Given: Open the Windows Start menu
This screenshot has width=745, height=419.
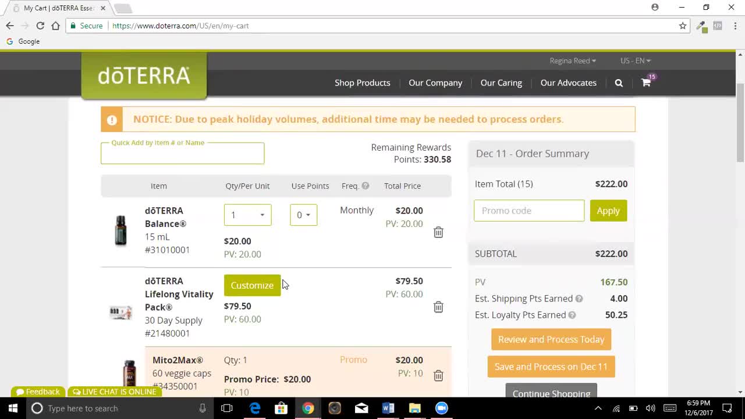Looking at the screenshot, I should [13, 408].
